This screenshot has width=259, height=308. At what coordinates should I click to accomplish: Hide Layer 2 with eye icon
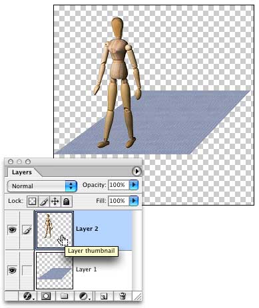click(x=12, y=230)
